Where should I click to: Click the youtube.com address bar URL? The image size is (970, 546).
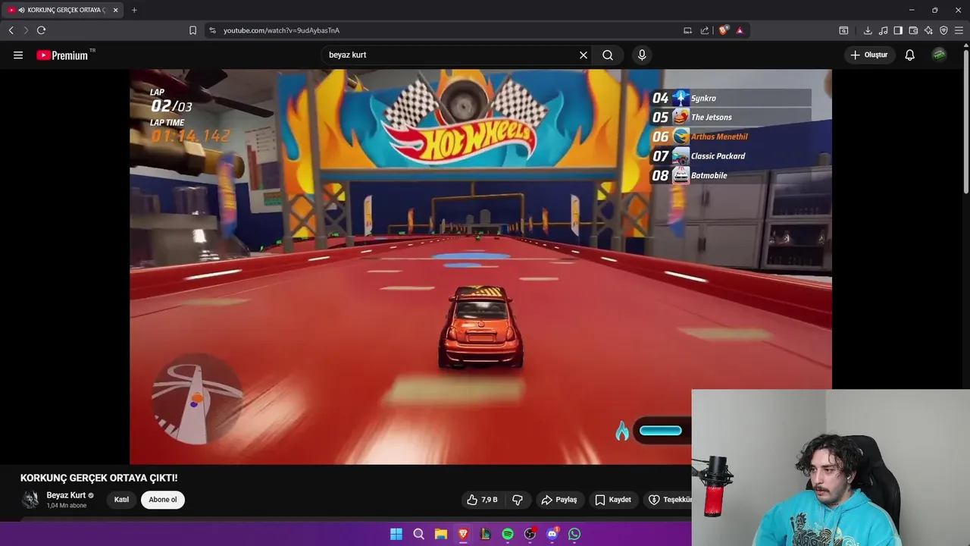281,30
